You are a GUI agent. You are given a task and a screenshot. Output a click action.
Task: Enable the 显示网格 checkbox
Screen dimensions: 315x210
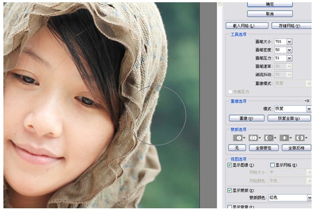coord(273,165)
